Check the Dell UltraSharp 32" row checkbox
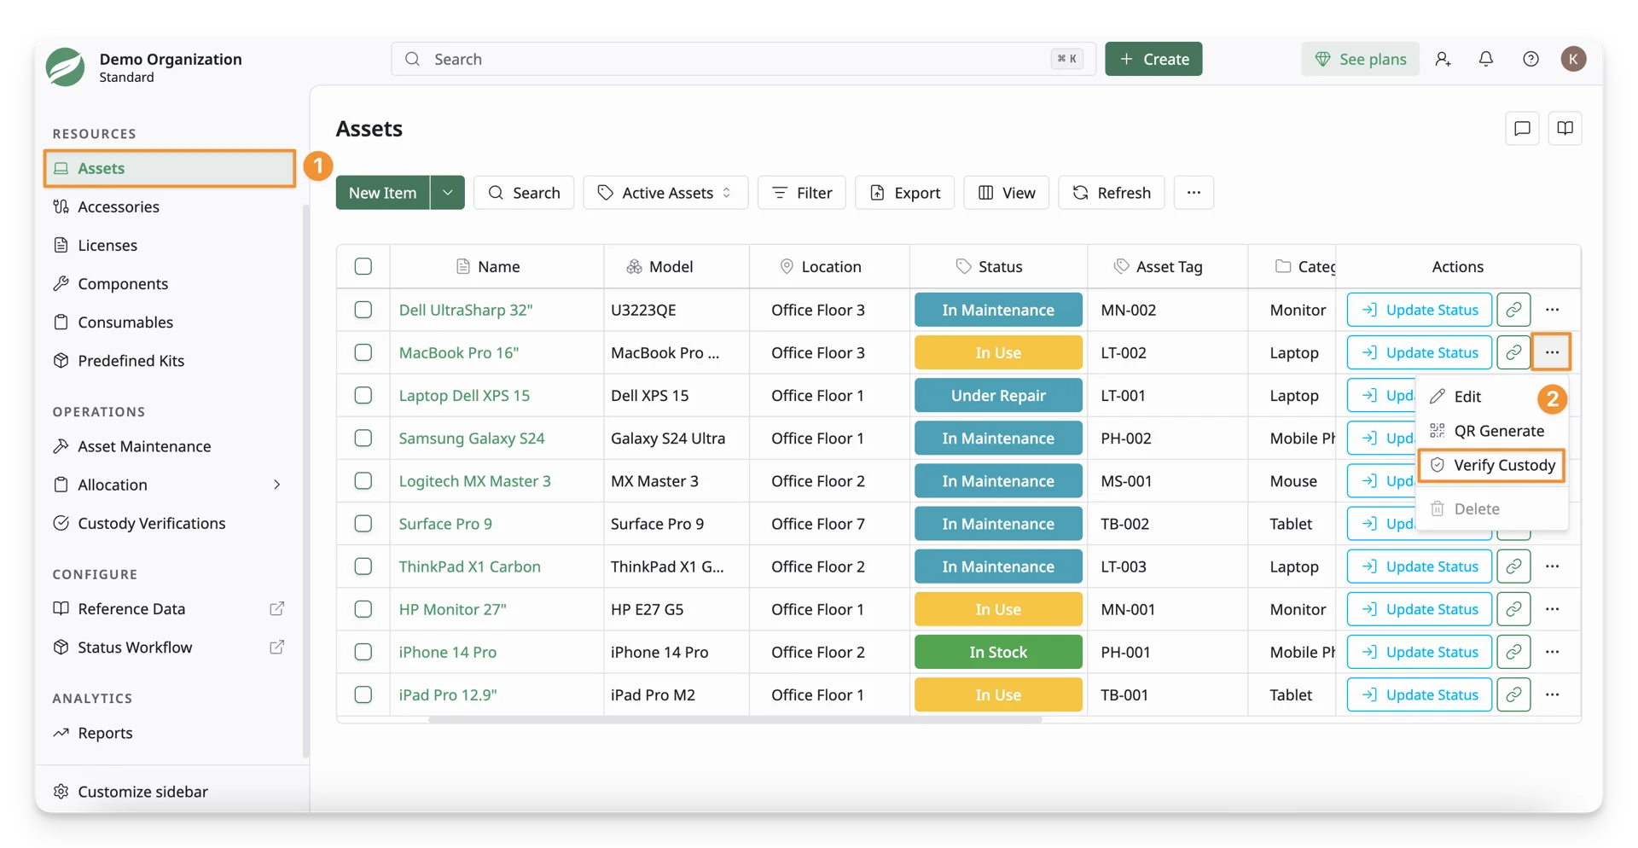This screenshot has height=848, width=1638. [363, 310]
